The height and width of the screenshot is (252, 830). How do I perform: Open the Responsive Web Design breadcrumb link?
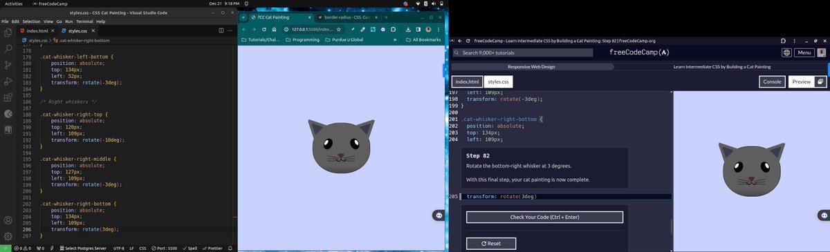click(531, 66)
